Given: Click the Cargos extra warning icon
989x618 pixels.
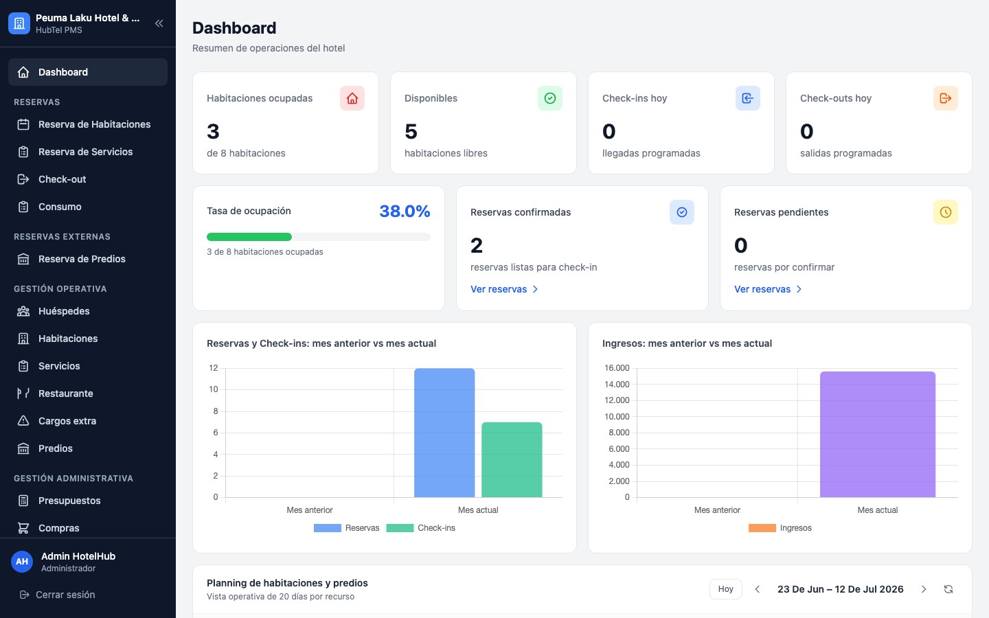Looking at the screenshot, I should [x=23, y=421].
